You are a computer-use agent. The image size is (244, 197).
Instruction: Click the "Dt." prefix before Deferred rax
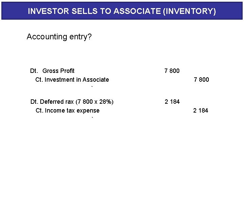point(35,102)
